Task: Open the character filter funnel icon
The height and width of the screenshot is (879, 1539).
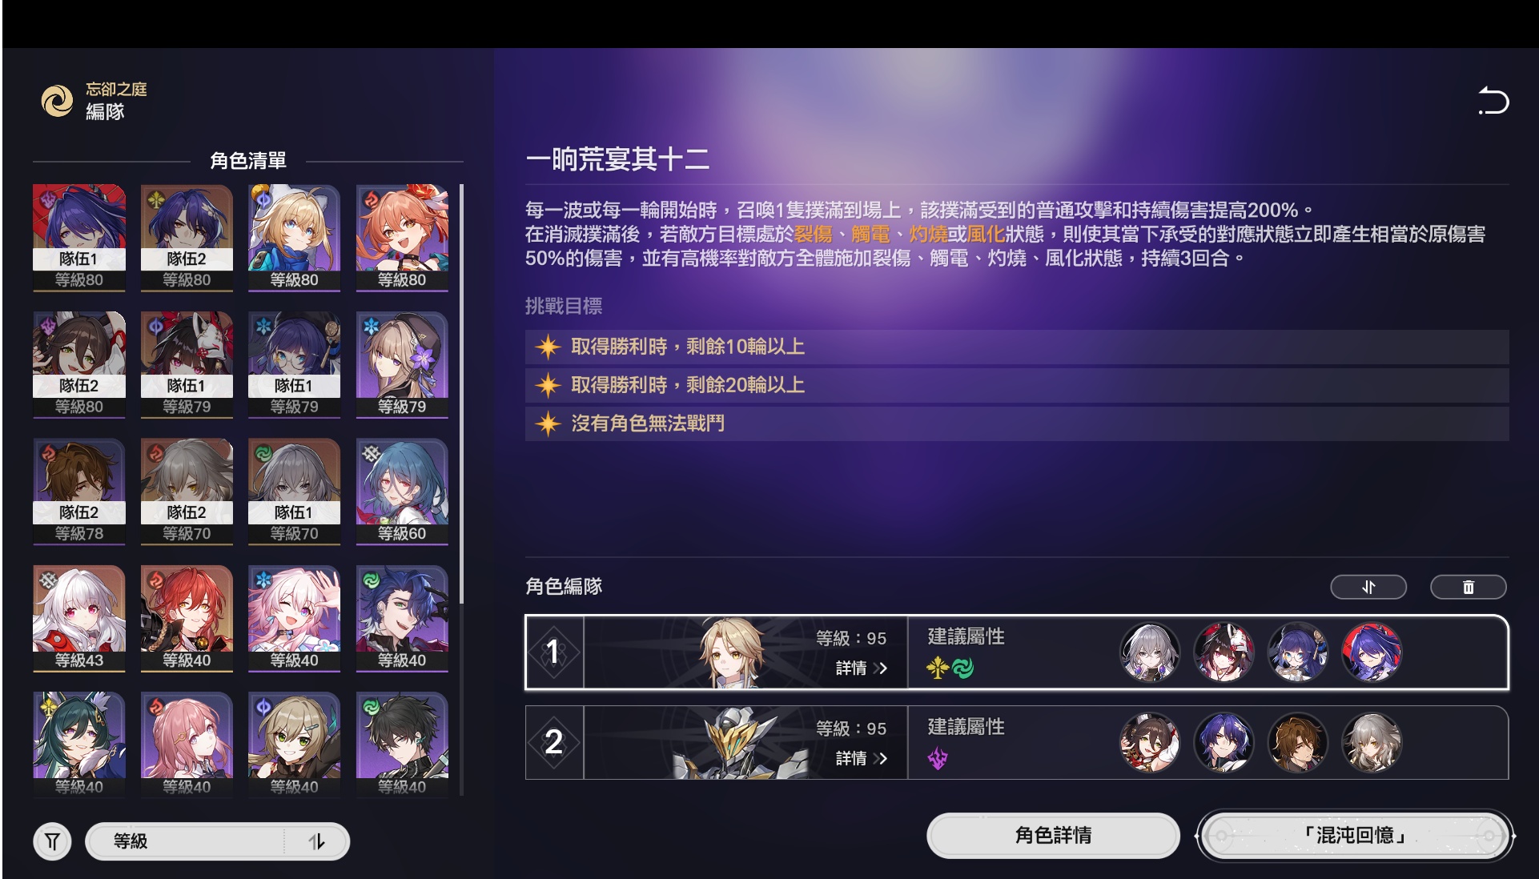Action: click(52, 841)
